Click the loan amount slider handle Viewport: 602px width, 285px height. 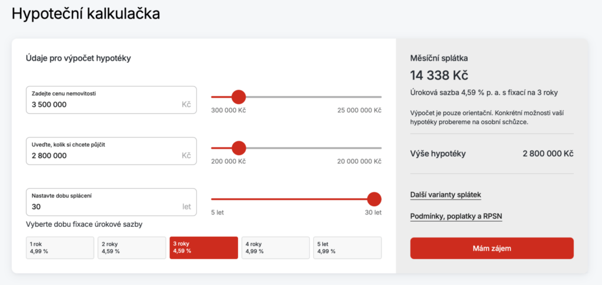pos(239,148)
